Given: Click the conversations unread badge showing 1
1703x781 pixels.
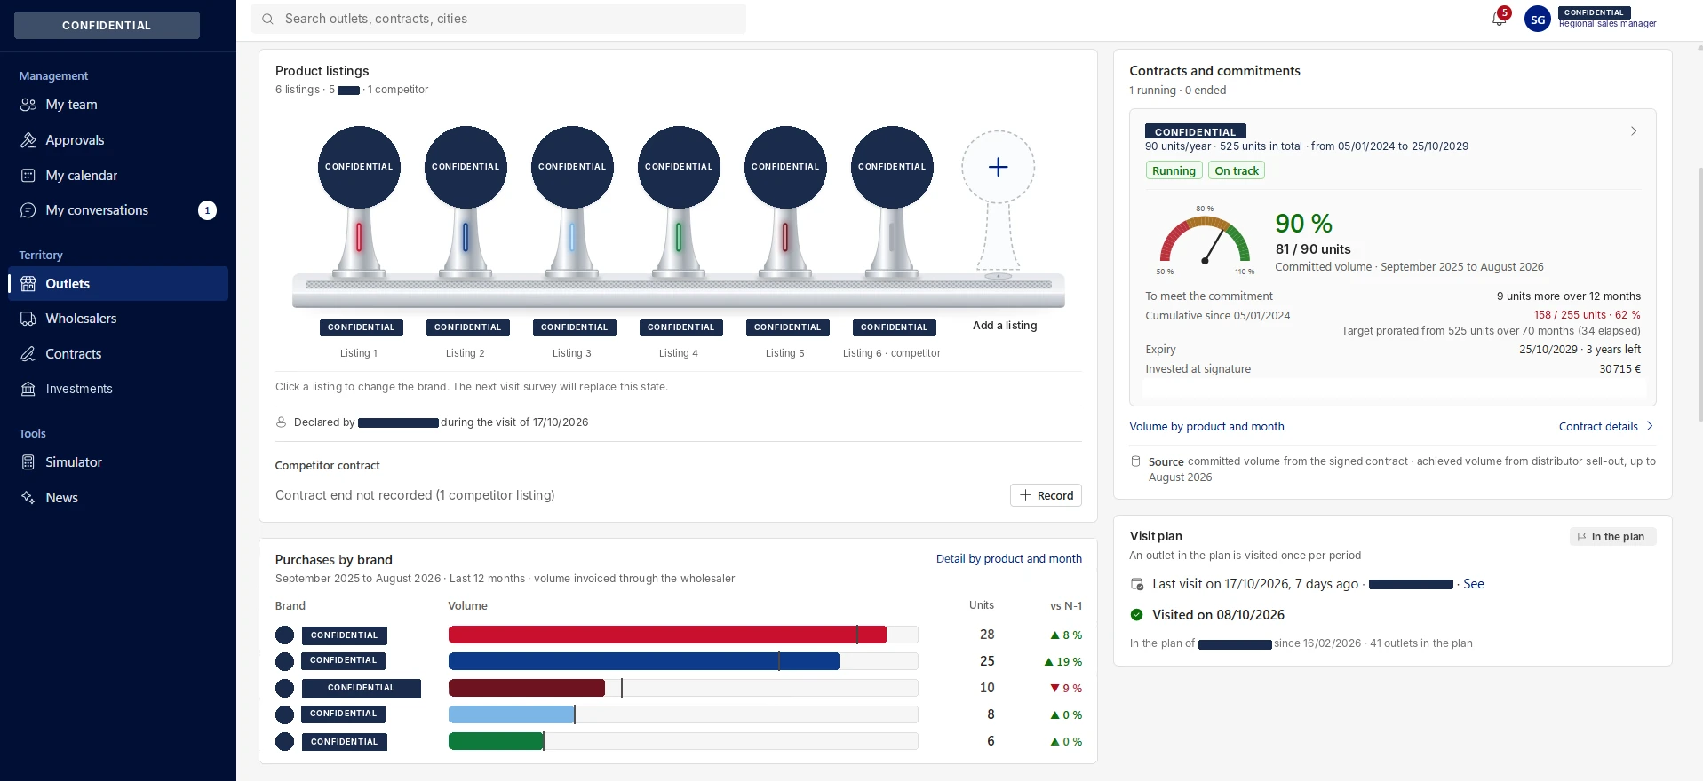Looking at the screenshot, I should pos(207,210).
